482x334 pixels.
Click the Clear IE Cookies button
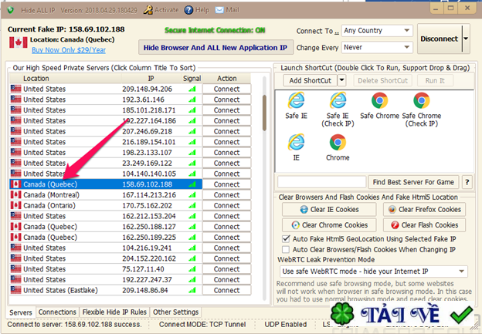(329, 209)
